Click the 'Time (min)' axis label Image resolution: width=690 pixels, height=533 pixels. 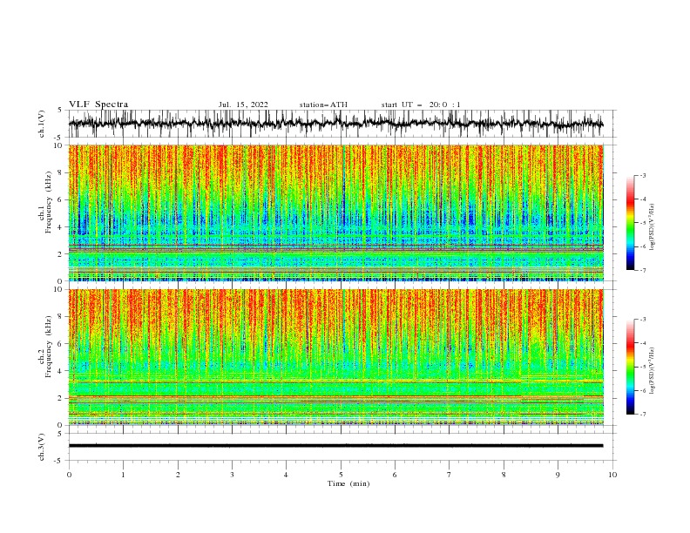pos(348,483)
